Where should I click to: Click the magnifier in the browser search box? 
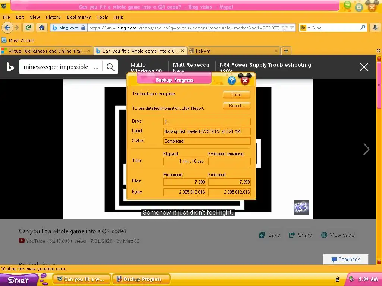click(363, 28)
